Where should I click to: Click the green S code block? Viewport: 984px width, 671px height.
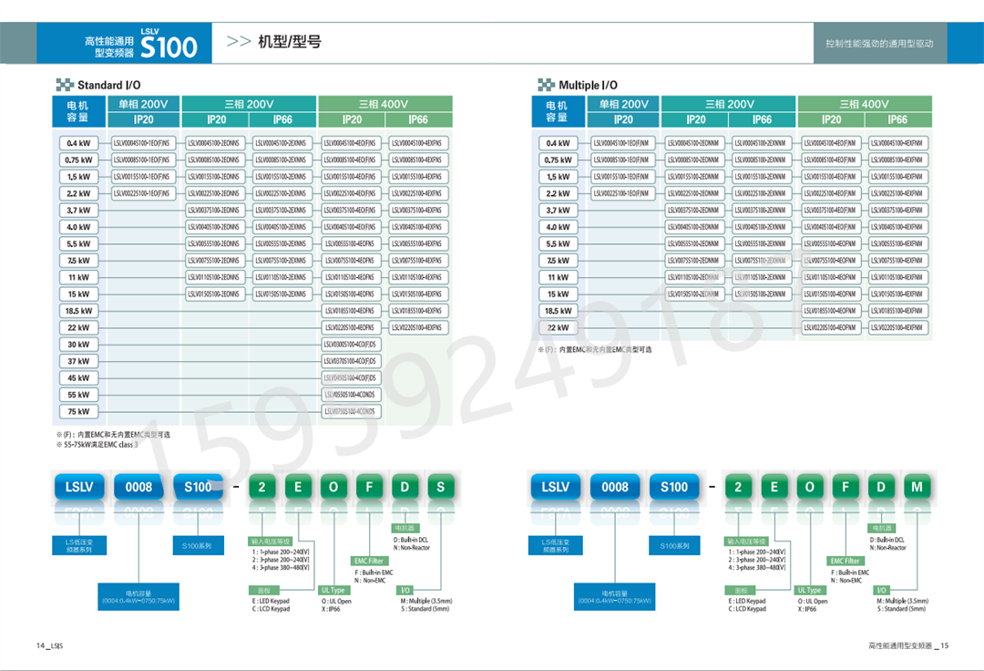pyautogui.click(x=441, y=487)
